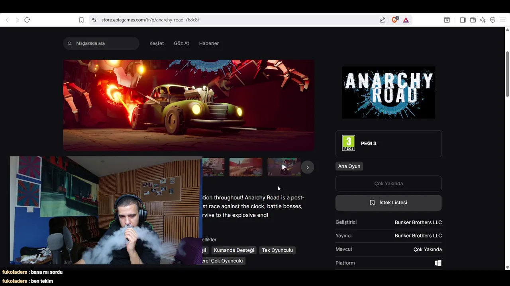The height and width of the screenshot is (286, 510).
Task: Click the address bar URL text
Action: pyautogui.click(x=150, y=20)
